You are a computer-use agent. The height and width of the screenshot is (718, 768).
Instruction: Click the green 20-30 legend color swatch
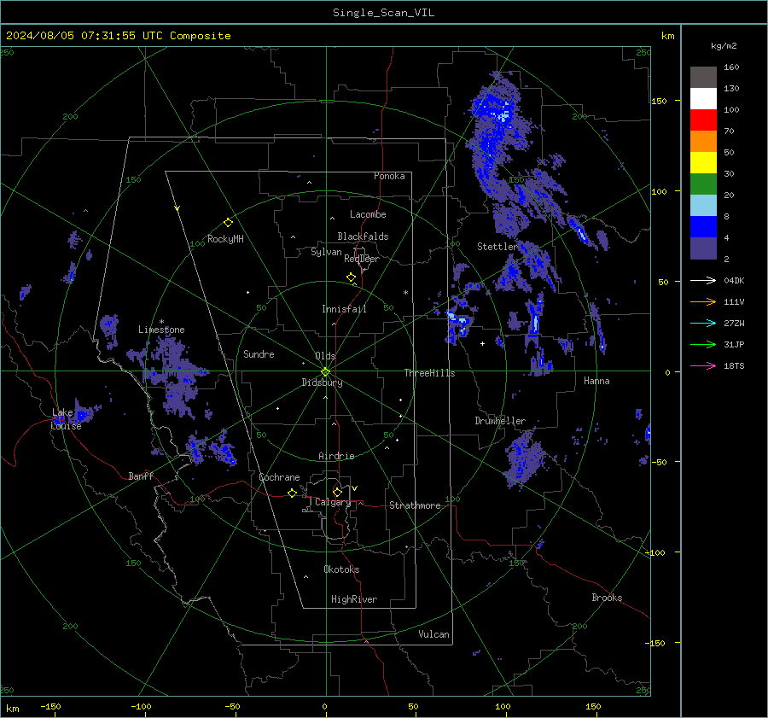pyautogui.click(x=703, y=184)
